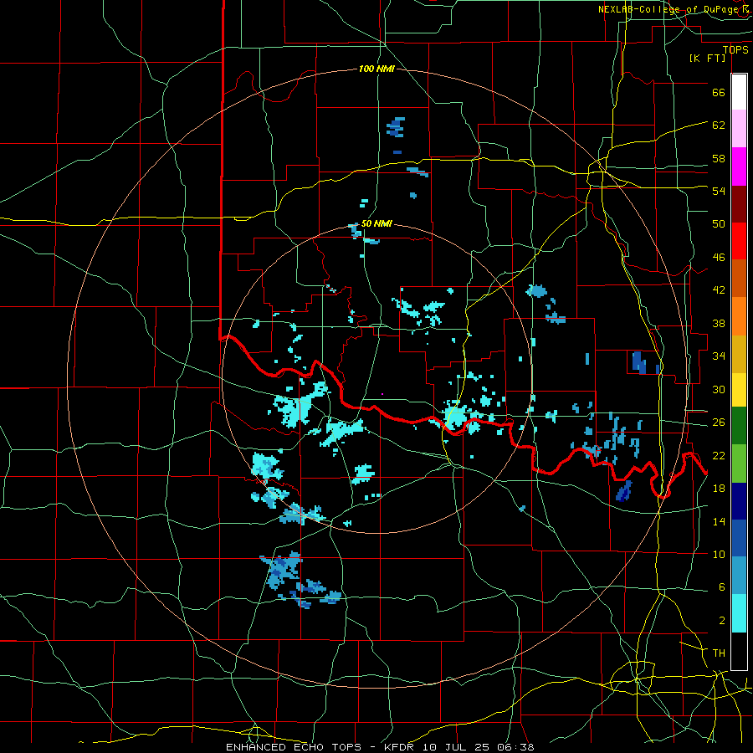Click the "58" legend value

[x=719, y=158]
